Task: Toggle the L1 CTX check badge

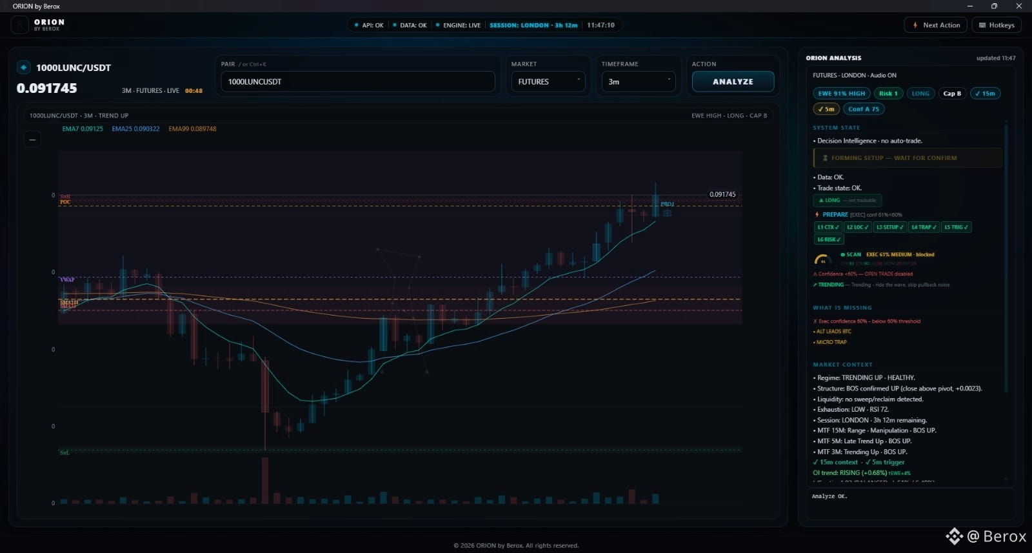Action: (x=828, y=227)
